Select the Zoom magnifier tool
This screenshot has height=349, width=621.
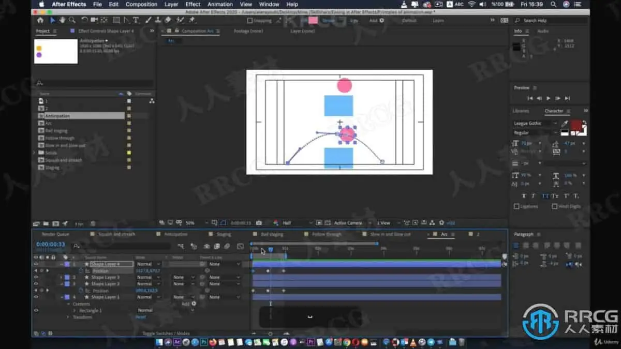point(72,21)
